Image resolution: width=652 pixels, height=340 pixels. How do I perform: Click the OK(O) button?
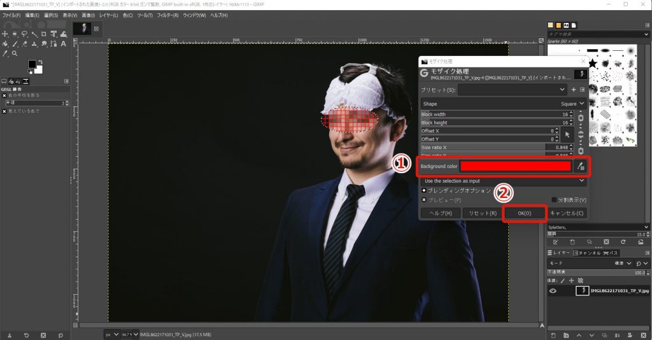[x=524, y=213]
